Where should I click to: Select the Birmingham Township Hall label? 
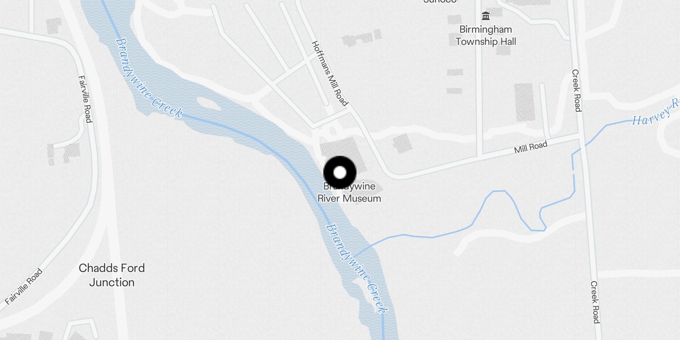[x=486, y=35]
